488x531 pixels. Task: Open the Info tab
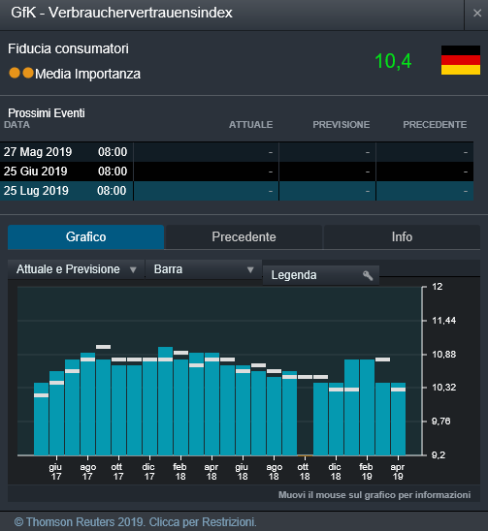(x=402, y=236)
